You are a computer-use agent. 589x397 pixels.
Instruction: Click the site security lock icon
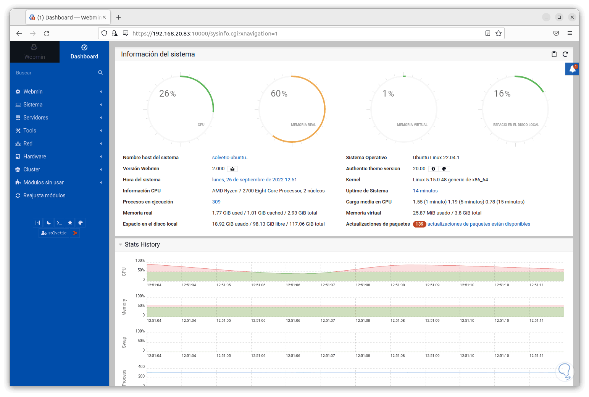click(115, 34)
